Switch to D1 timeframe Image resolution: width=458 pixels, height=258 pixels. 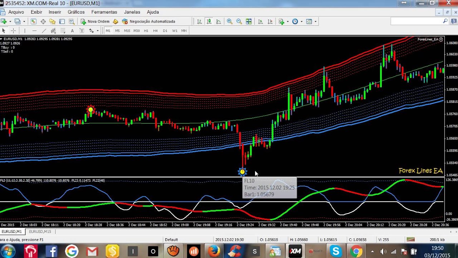coord(165,31)
